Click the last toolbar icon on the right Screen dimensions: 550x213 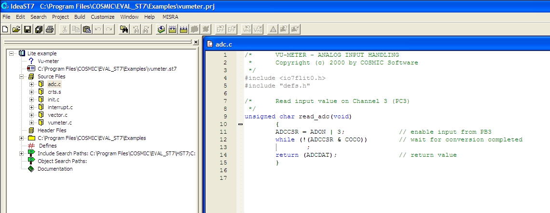tap(295, 29)
